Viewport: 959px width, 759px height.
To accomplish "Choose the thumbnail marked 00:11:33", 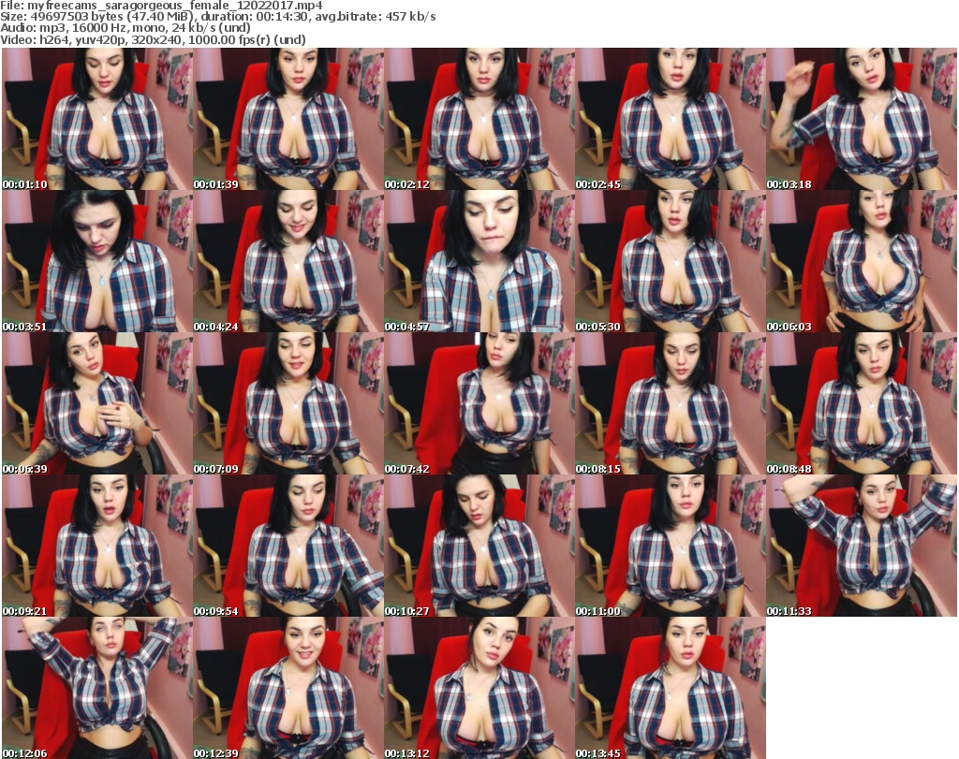I will [862, 545].
